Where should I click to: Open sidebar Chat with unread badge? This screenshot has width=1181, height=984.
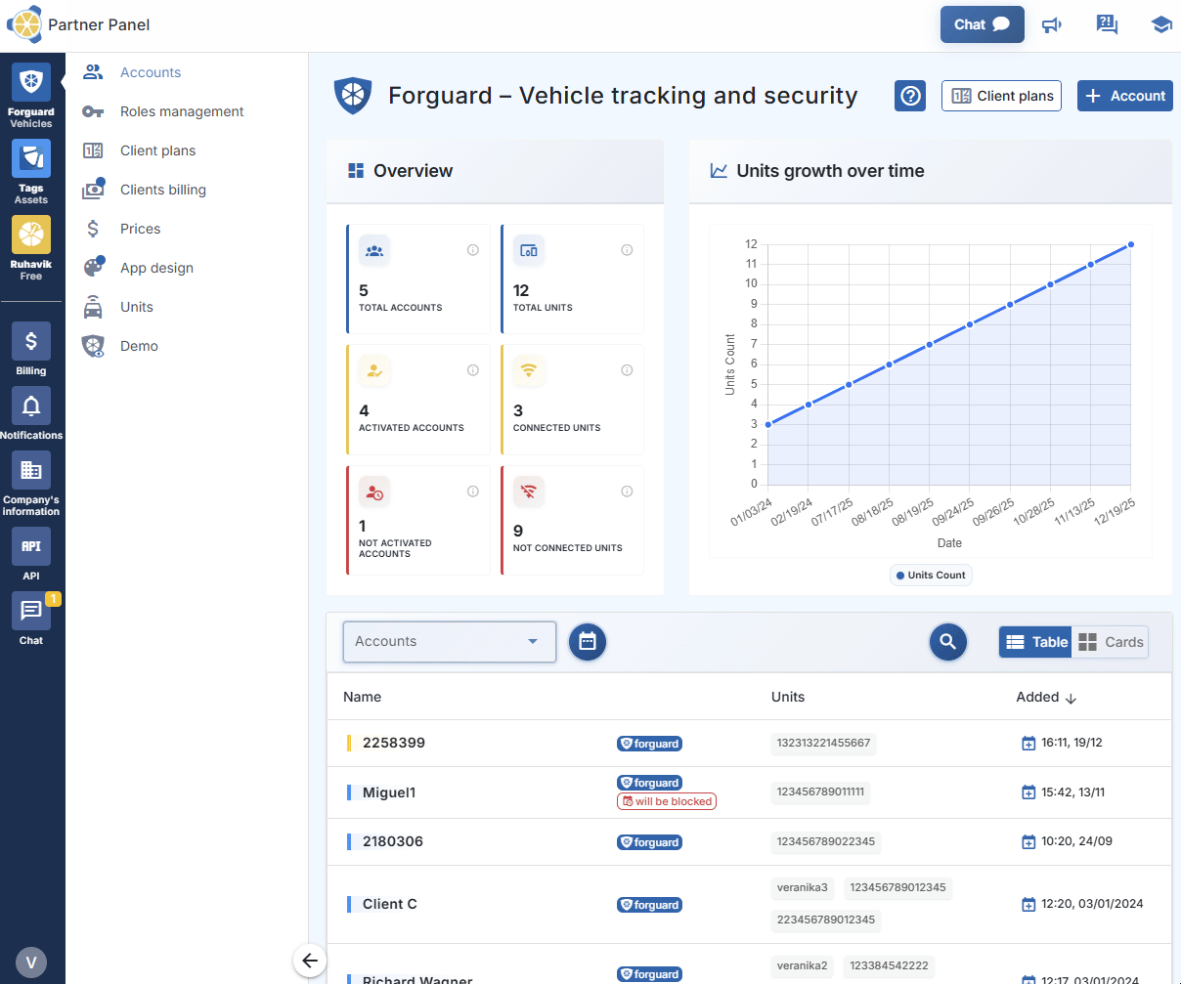(31, 611)
